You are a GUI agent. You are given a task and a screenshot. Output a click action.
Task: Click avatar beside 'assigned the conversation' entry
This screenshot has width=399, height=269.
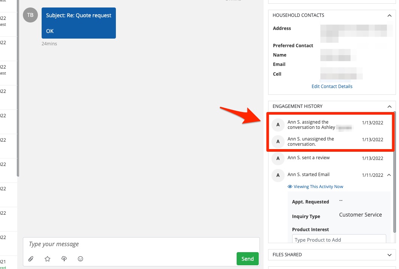(278, 125)
